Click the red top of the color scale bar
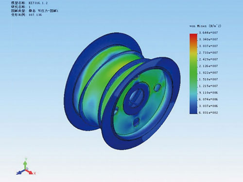243x182 pixels. pos(193,36)
